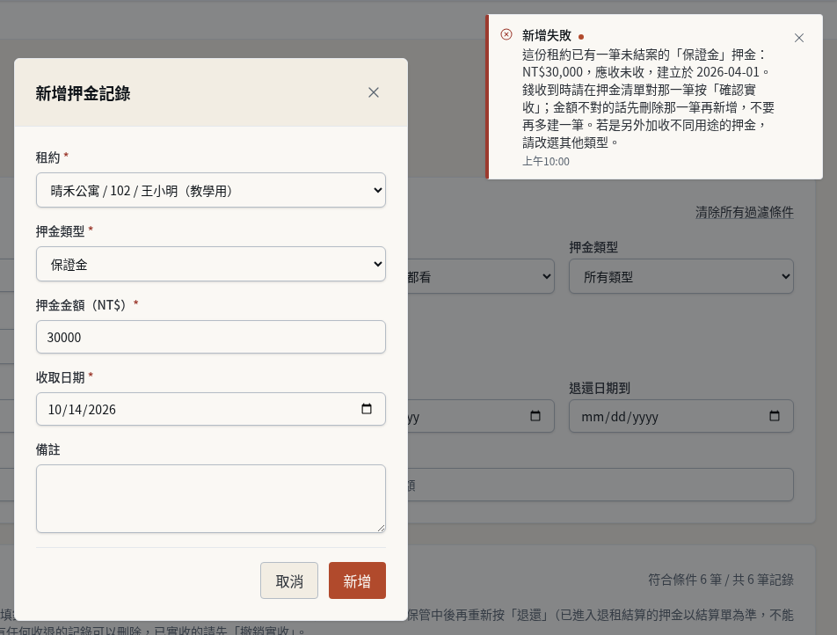Open the 所有類型 filter dropdown
This screenshot has height=635, width=837.
[x=681, y=277]
